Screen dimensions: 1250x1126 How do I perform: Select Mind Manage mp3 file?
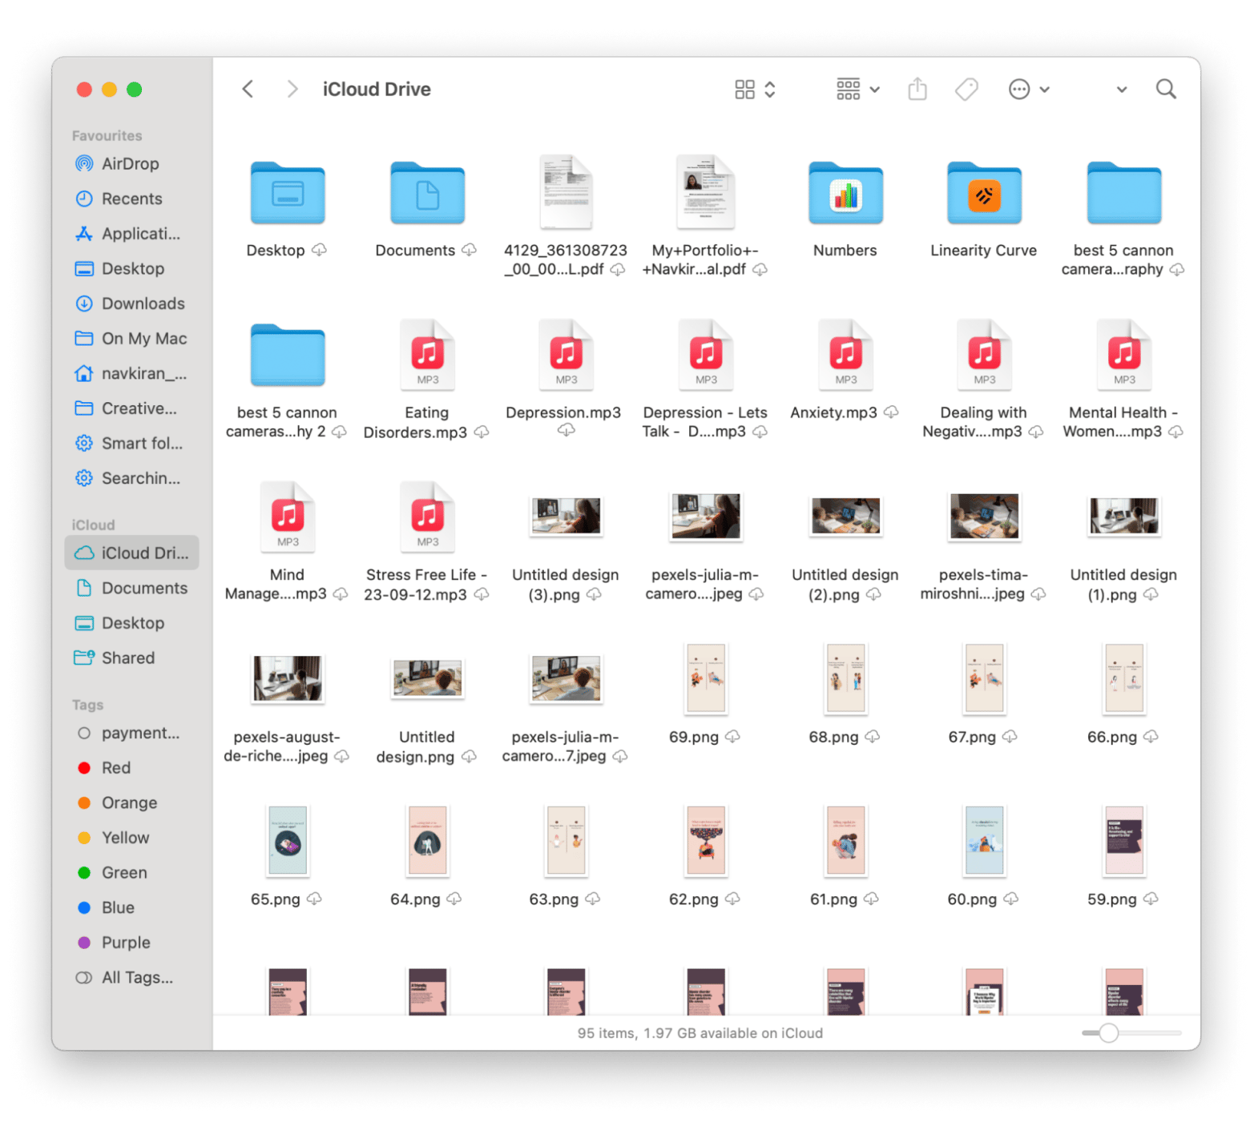[288, 517]
